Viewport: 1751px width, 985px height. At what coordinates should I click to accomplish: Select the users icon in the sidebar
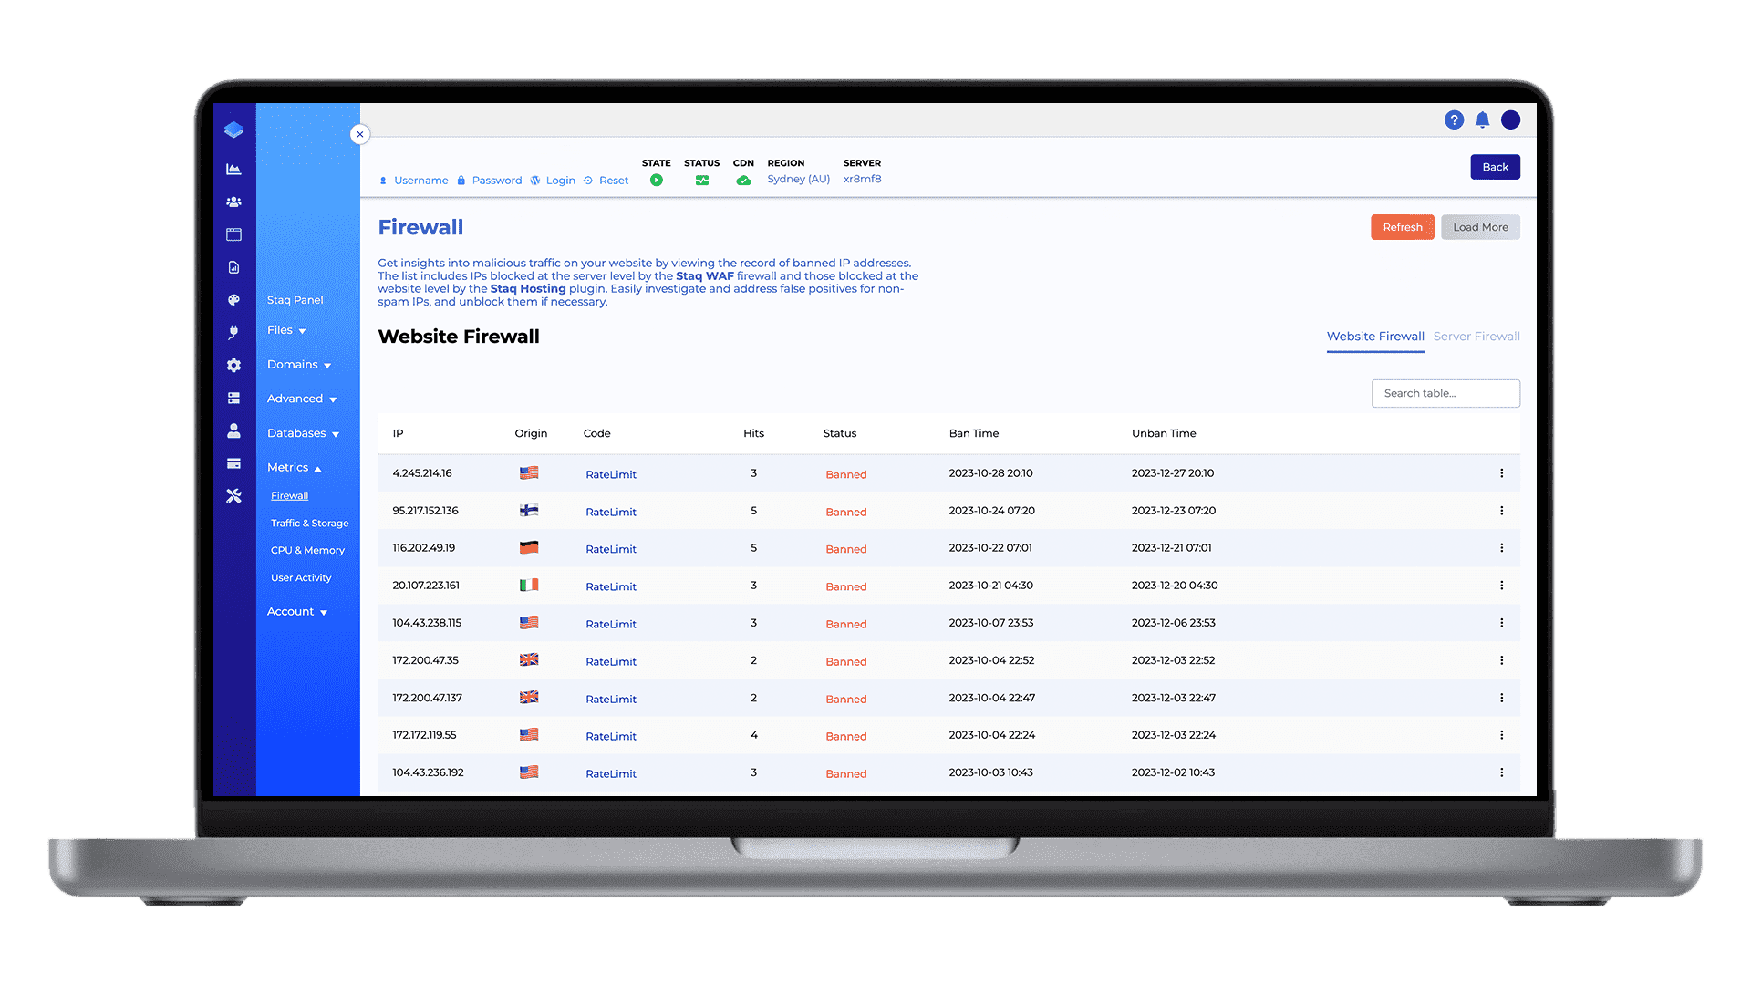234,202
